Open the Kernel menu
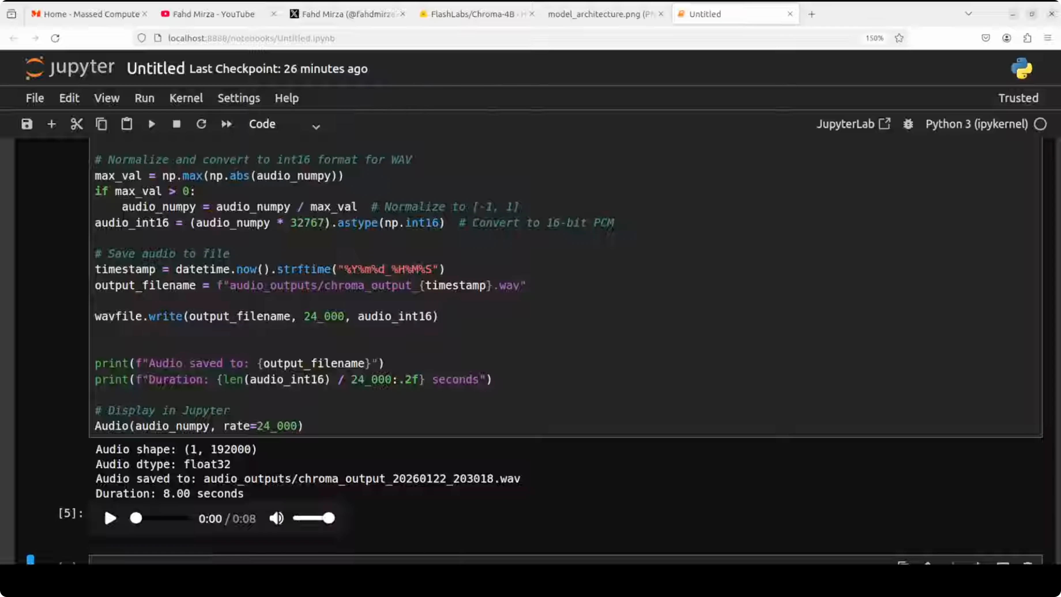 coord(186,98)
